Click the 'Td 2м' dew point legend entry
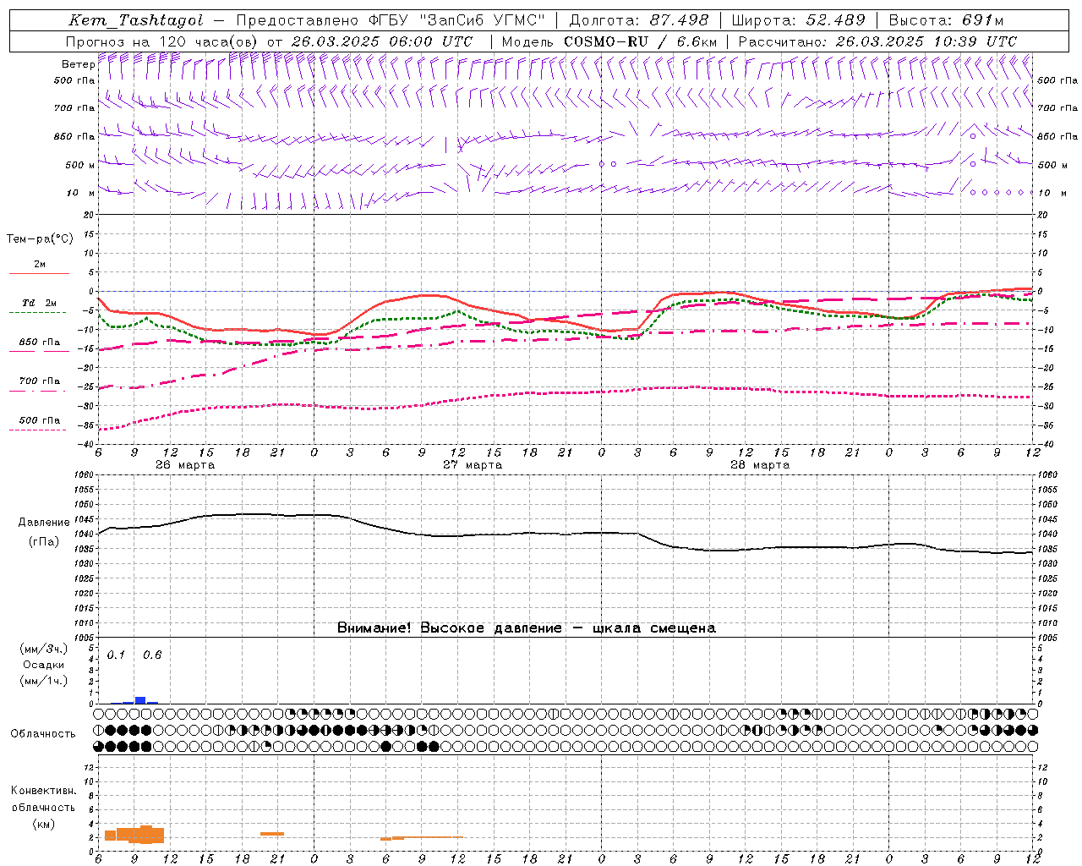Image resolution: width=1082 pixels, height=866 pixels. tap(40, 303)
